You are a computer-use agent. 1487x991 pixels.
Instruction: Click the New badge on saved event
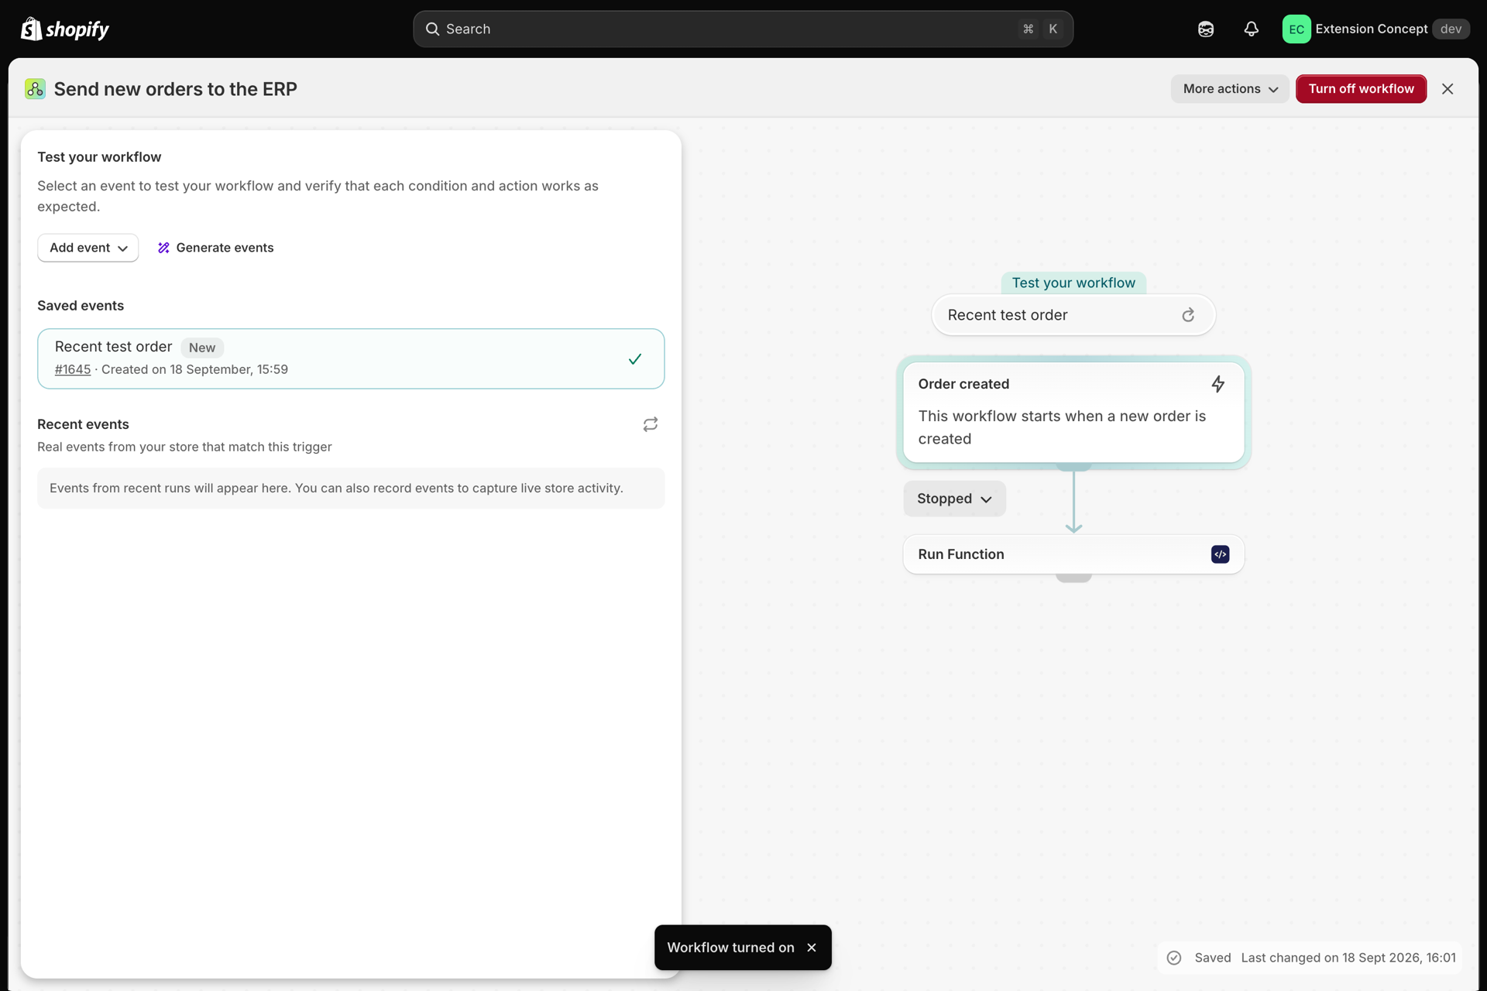coord(202,348)
